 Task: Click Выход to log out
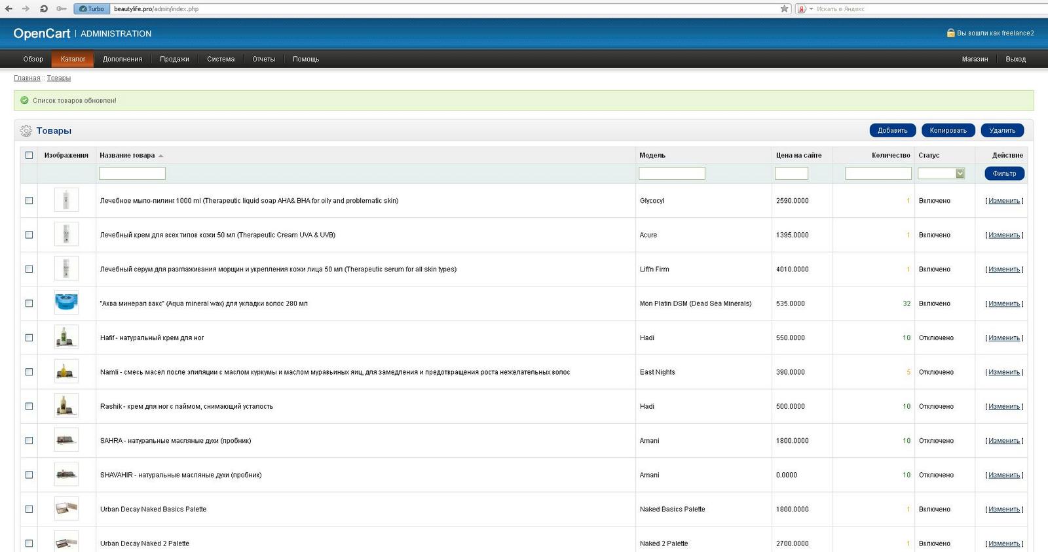click(x=1016, y=59)
